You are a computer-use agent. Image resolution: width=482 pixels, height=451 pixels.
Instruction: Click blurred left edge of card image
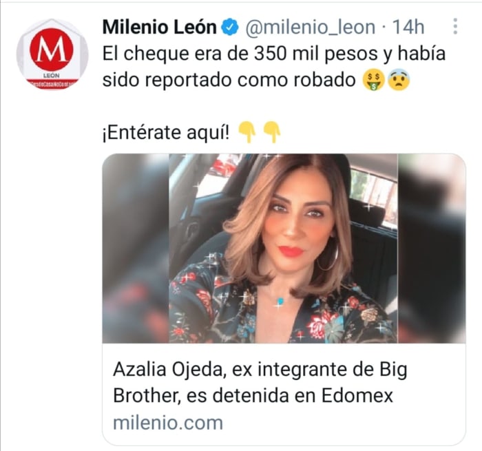[x=136, y=249]
